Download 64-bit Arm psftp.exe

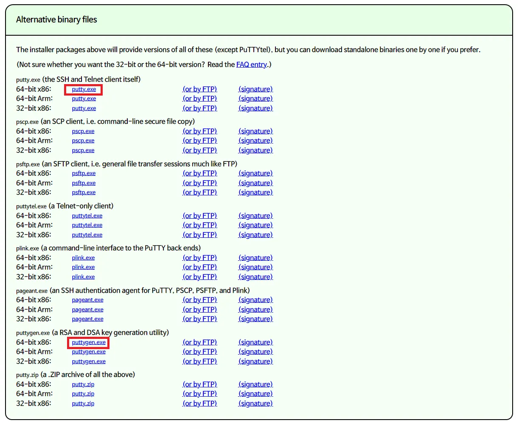tap(84, 183)
